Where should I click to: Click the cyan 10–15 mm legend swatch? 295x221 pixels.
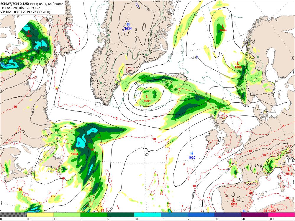point(147,215)
